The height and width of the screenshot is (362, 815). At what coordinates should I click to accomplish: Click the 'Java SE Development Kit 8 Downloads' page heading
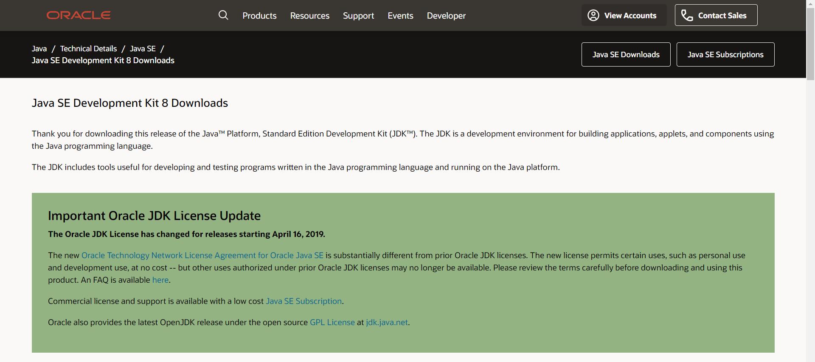130,103
